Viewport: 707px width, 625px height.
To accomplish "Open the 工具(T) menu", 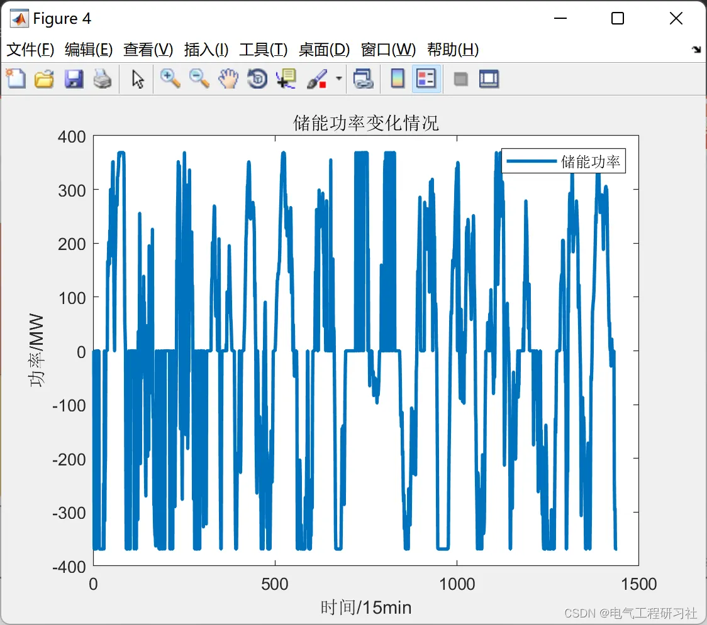I will pyautogui.click(x=264, y=49).
